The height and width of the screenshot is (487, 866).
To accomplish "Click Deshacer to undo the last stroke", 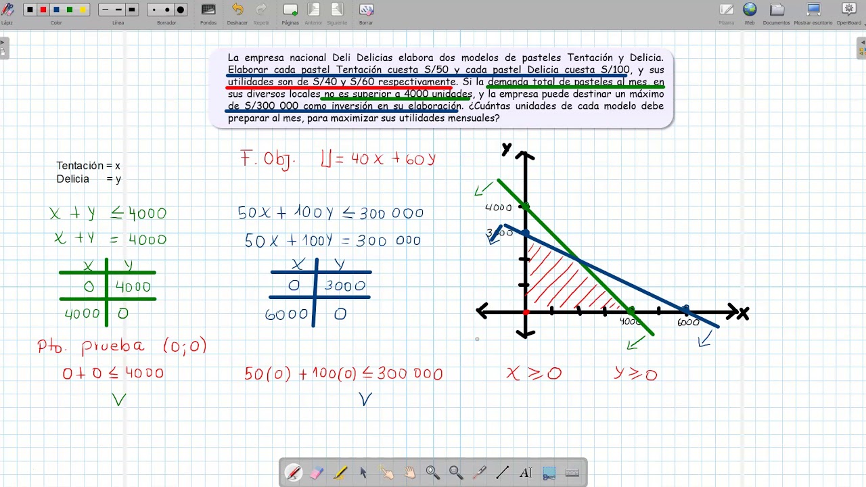I will coord(237,14).
